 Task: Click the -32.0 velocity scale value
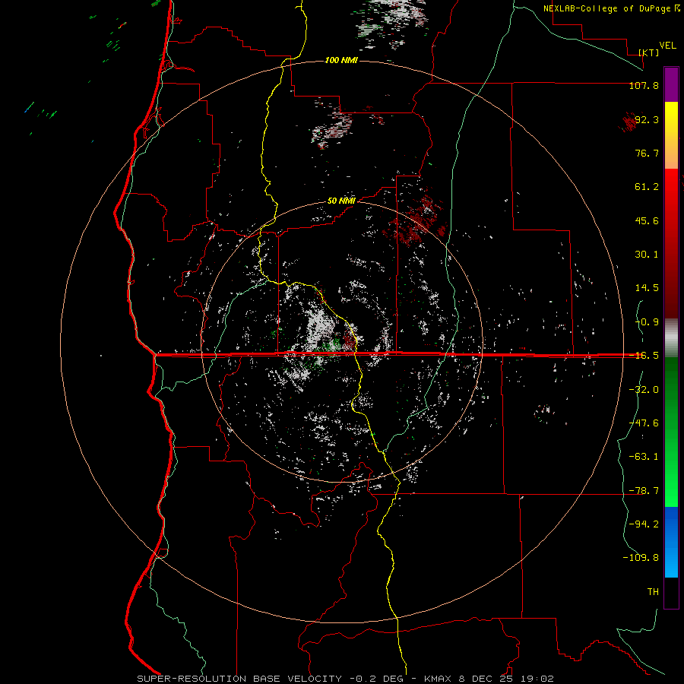644,390
